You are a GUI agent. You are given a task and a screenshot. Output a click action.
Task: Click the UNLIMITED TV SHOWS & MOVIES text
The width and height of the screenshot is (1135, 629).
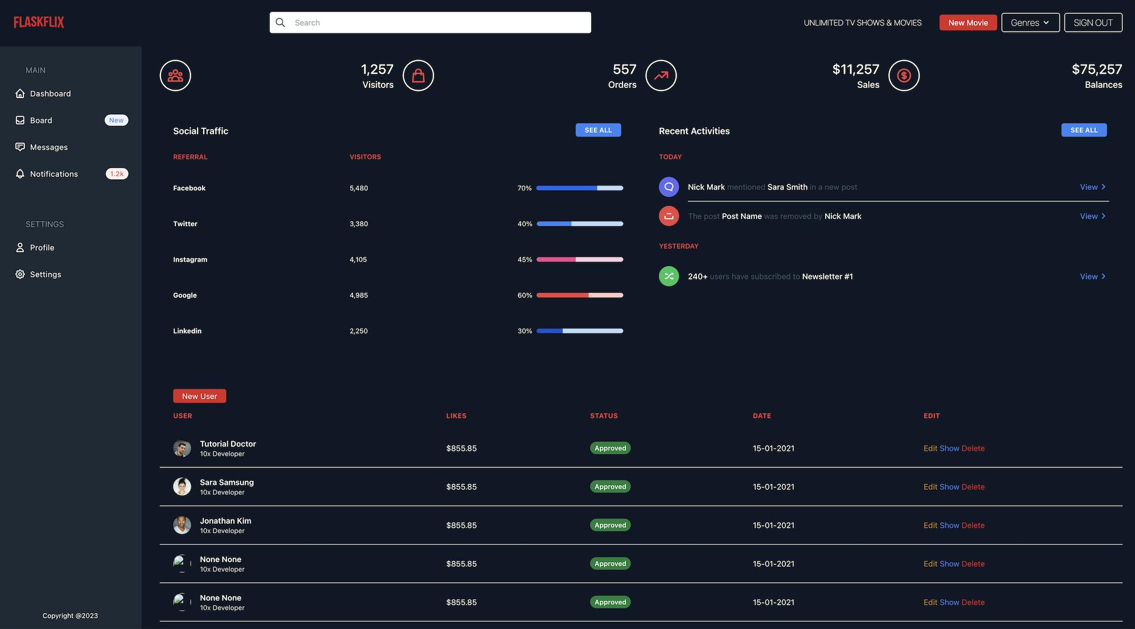863,23
